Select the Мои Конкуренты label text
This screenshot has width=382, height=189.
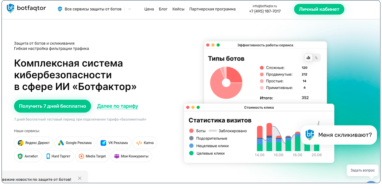tap(135, 156)
